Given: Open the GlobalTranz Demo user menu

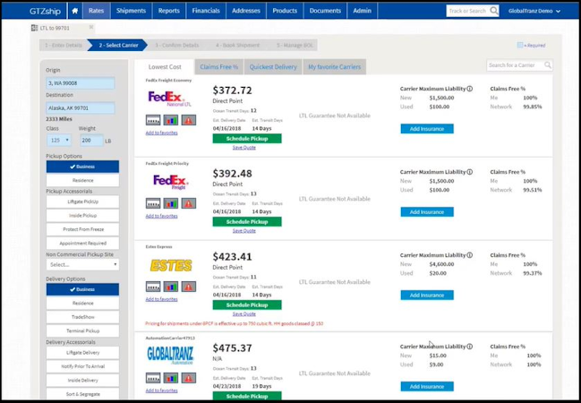Looking at the screenshot, I should [x=534, y=11].
